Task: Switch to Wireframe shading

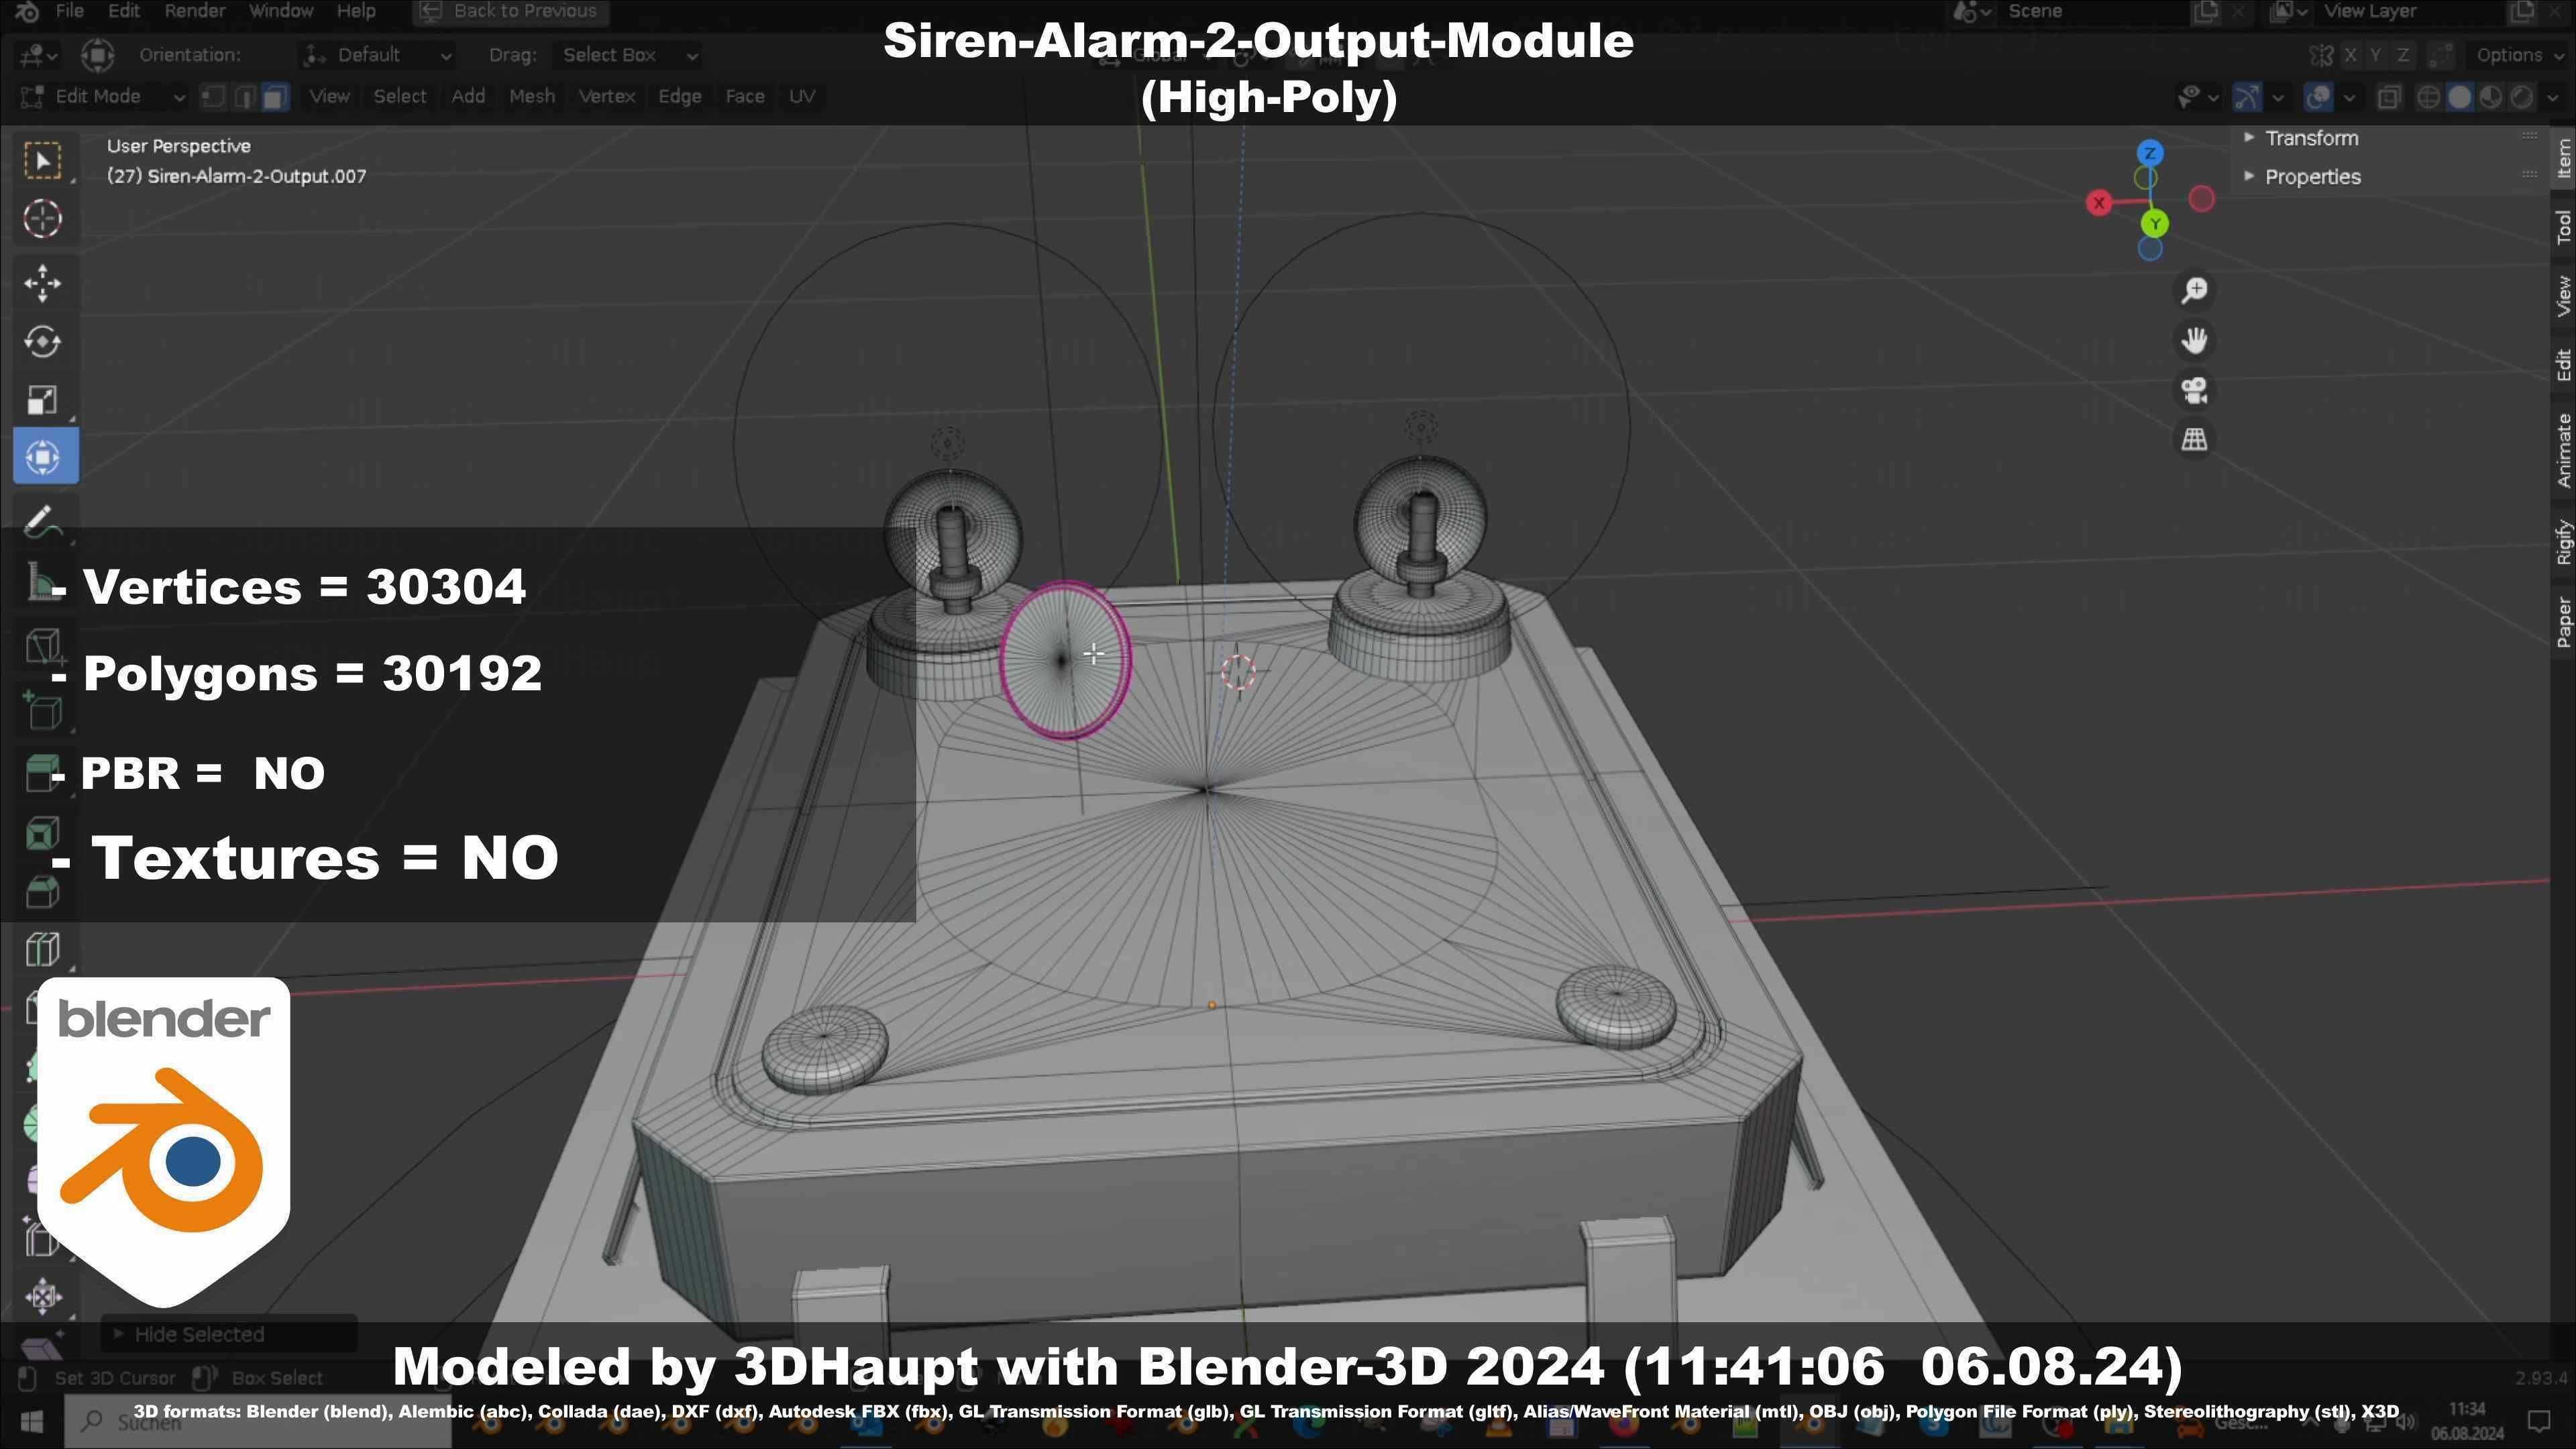Action: click(x=2428, y=97)
